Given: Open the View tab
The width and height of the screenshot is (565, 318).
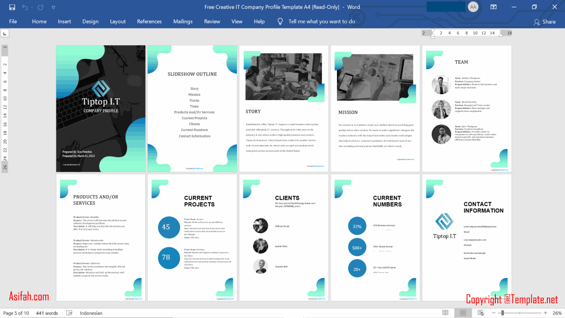Looking at the screenshot, I should 237,22.
